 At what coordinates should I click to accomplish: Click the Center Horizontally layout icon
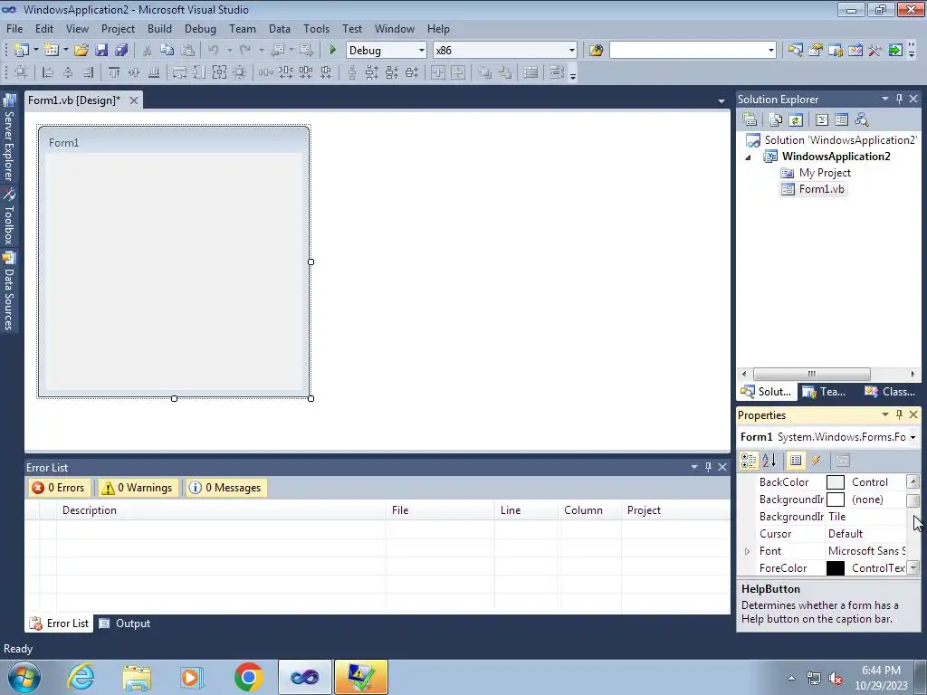click(438, 72)
